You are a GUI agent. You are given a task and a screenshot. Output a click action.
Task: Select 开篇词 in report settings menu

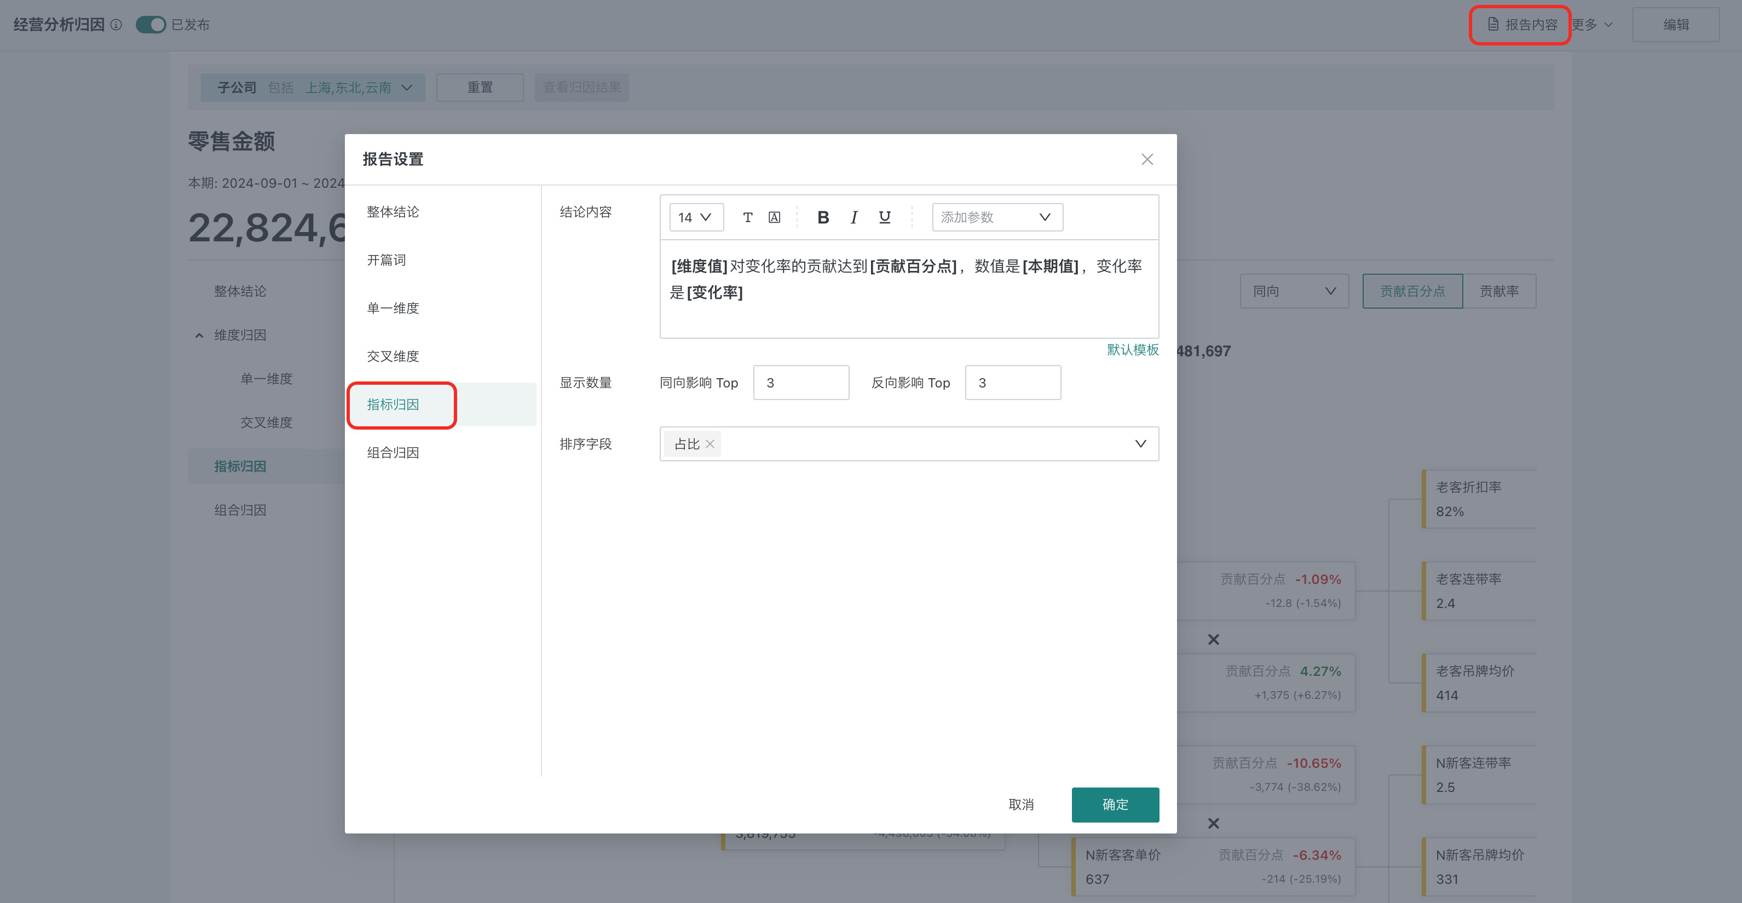point(387,260)
